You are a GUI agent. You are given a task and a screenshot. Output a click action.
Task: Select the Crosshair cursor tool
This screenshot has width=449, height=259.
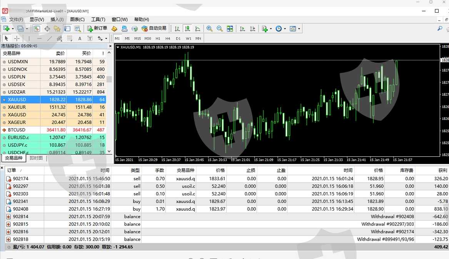pyautogui.click(x=17, y=38)
